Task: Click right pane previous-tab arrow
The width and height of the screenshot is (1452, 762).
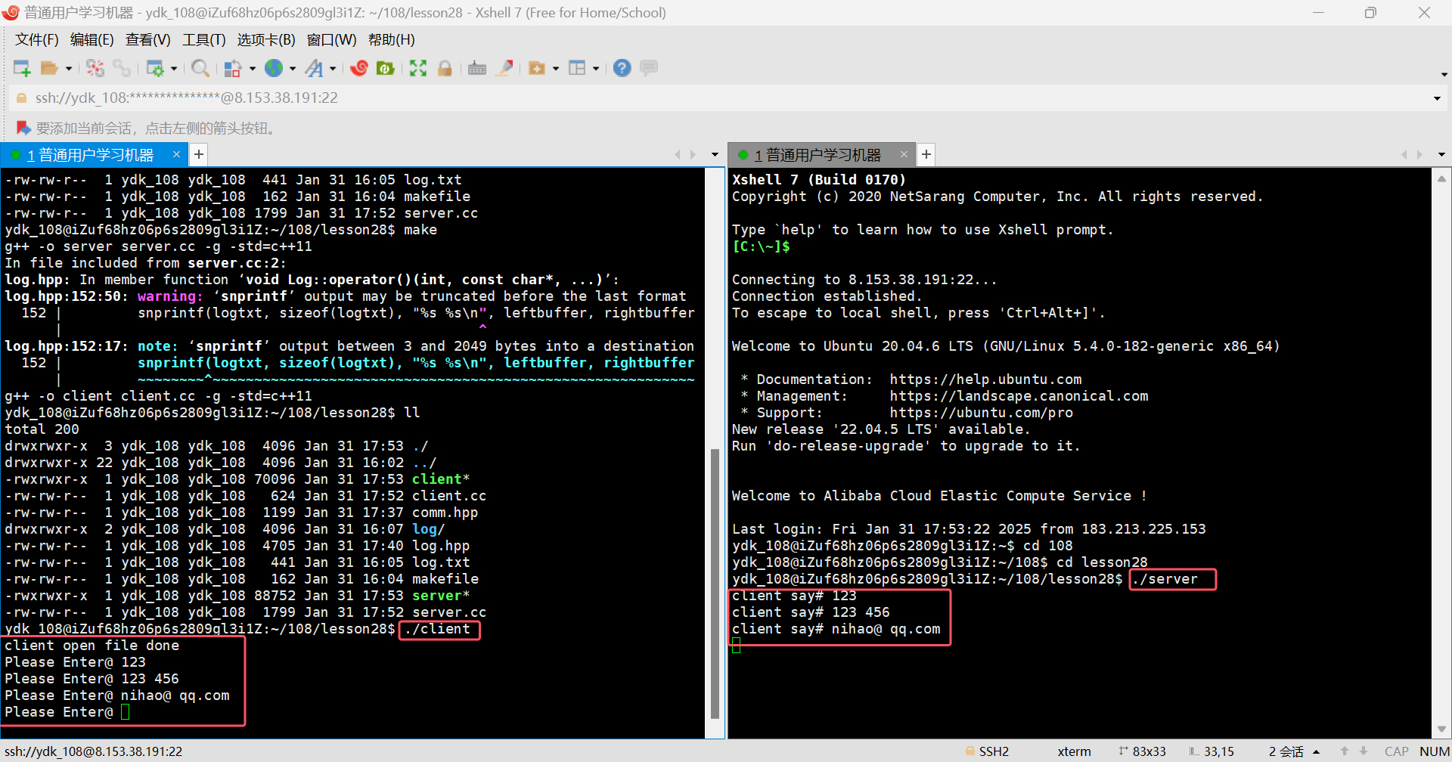Action: [1404, 155]
